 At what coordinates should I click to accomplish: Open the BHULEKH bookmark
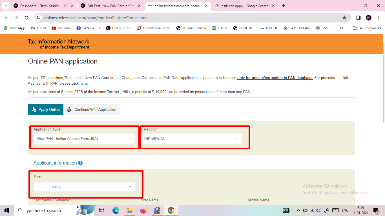pos(243,28)
